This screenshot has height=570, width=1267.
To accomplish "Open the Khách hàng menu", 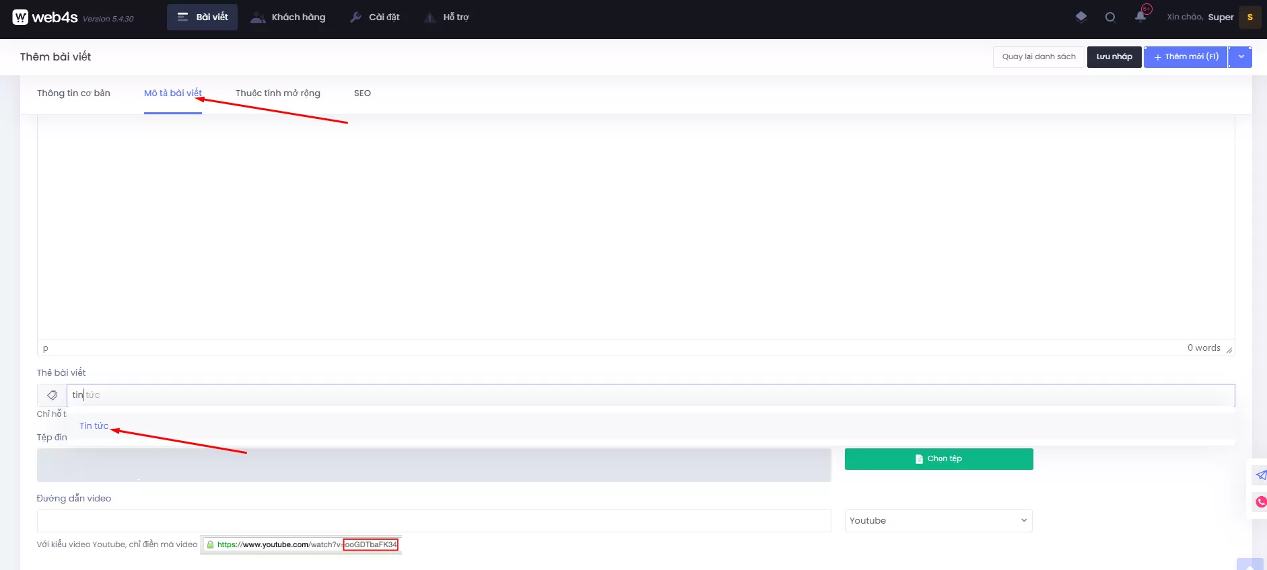I will point(288,17).
